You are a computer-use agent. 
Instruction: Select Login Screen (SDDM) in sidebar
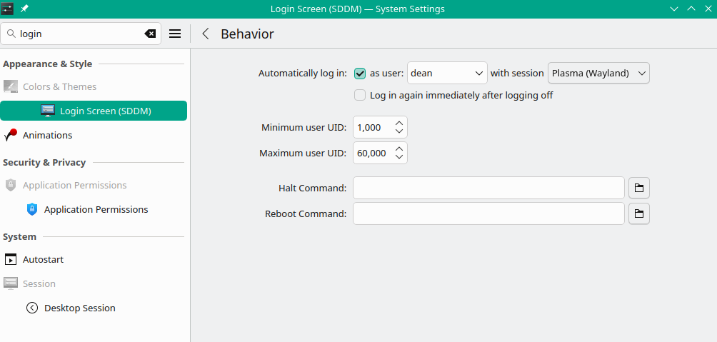pos(105,111)
